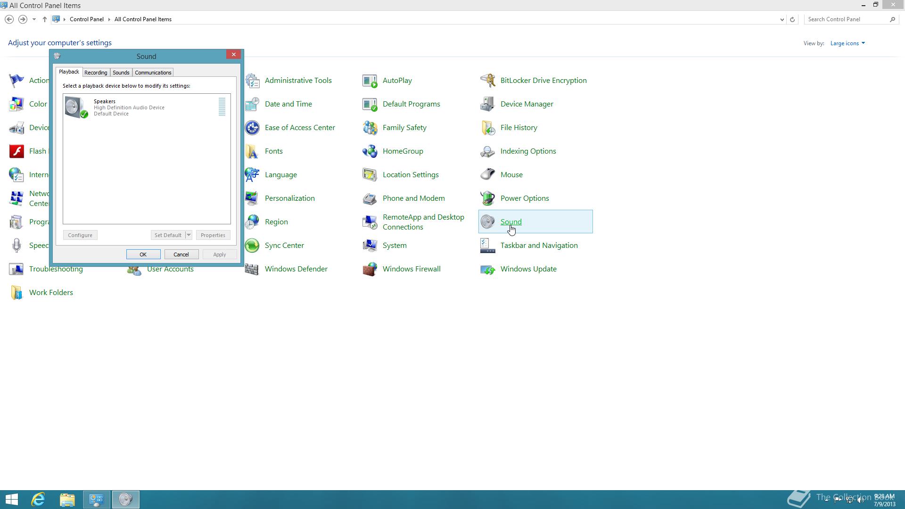Open the Work Folders icon
Image resolution: width=905 pixels, height=509 pixels.
point(16,293)
